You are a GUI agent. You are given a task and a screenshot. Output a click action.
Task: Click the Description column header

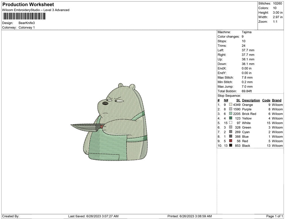(x=251, y=100)
